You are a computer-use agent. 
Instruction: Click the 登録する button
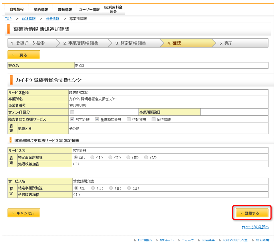click(x=252, y=213)
